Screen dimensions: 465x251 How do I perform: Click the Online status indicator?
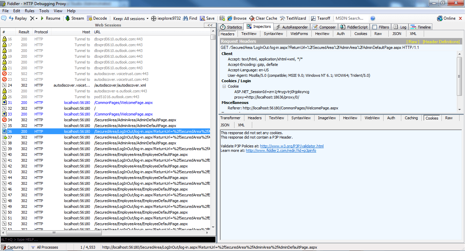[x=446, y=18]
